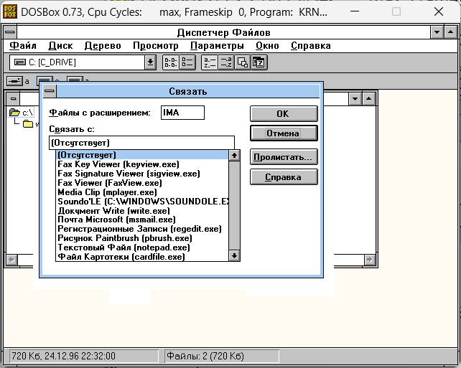Click the file list scroll up arrow
Screen dimensions: 461x368
pyautogui.click(x=234, y=156)
